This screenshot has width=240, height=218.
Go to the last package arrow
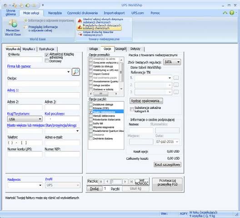point(131,182)
